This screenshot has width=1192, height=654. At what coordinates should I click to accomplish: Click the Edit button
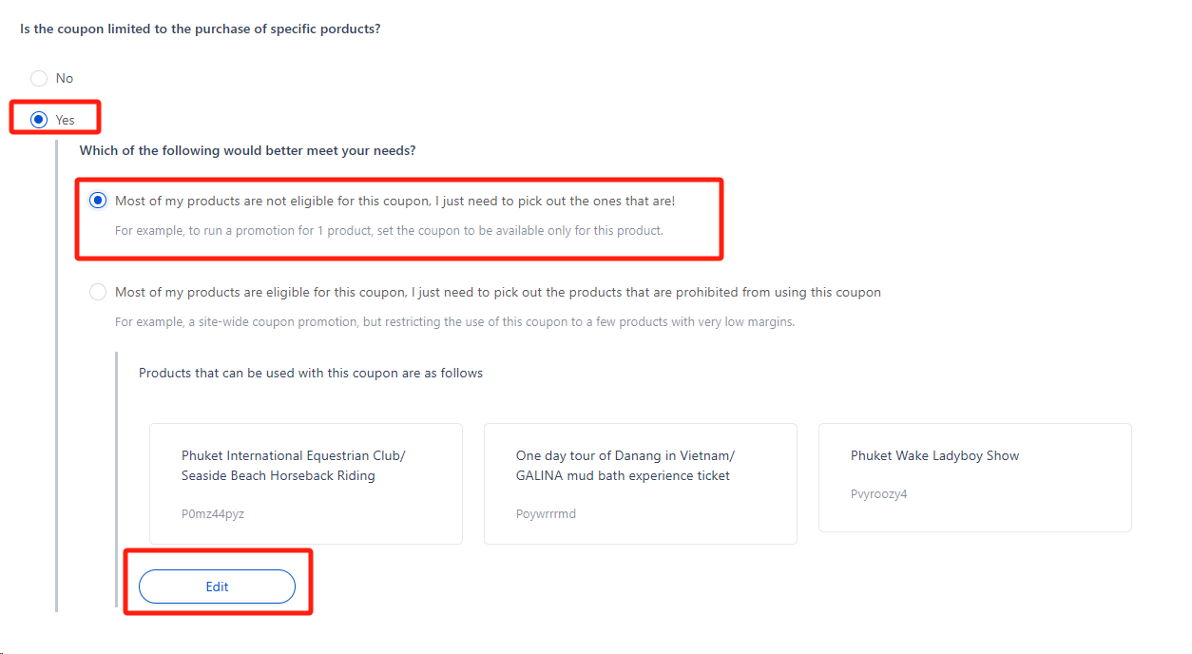[217, 587]
